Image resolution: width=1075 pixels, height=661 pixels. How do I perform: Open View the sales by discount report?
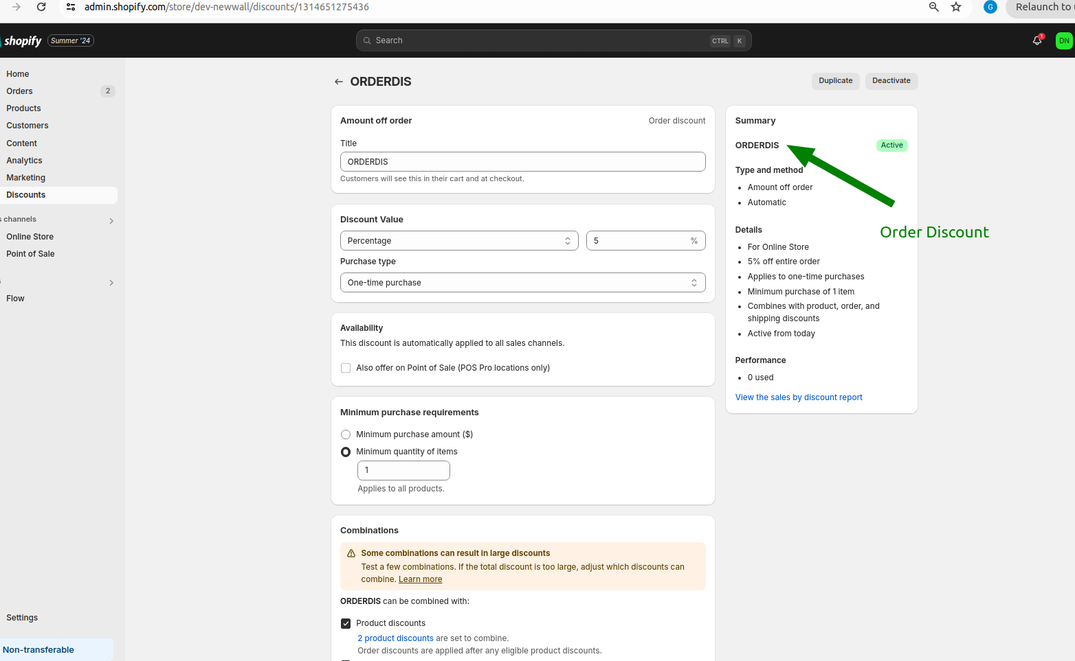[798, 397]
